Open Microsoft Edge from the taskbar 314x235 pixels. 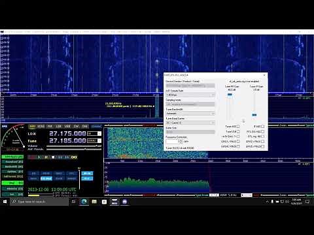click(84, 202)
